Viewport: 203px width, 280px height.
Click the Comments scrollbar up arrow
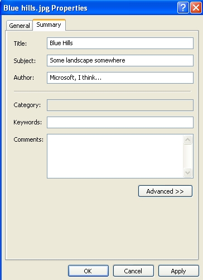click(x=187, y=139)
